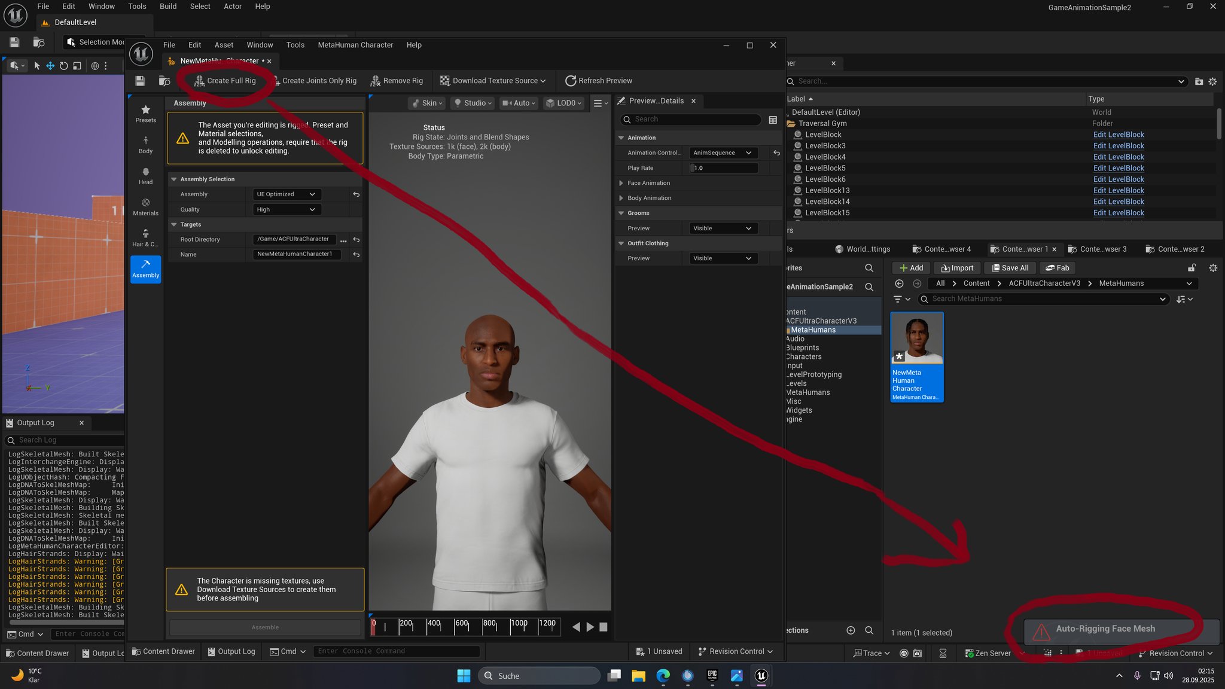Open Fab marketplace button
Image resolution: width=1225 pixels, height=689 pixels.
click(1057, 268)
